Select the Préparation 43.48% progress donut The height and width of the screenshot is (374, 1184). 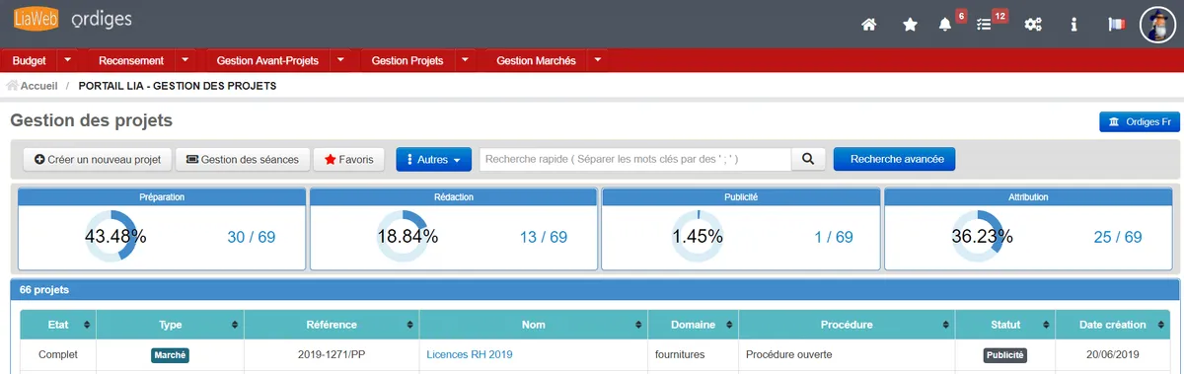click(x=111, y=236)
